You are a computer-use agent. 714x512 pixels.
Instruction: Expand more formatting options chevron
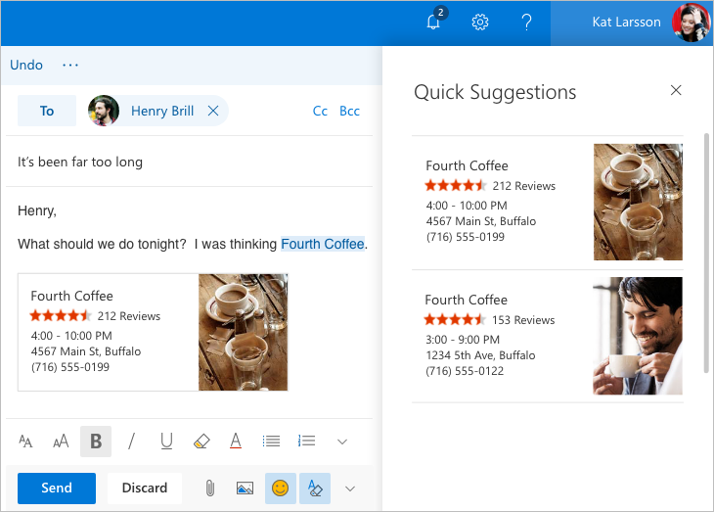pyautogui.click(x=342, y=442)
